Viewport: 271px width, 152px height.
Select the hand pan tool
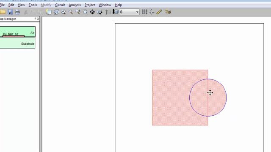[x=85, y=12]
